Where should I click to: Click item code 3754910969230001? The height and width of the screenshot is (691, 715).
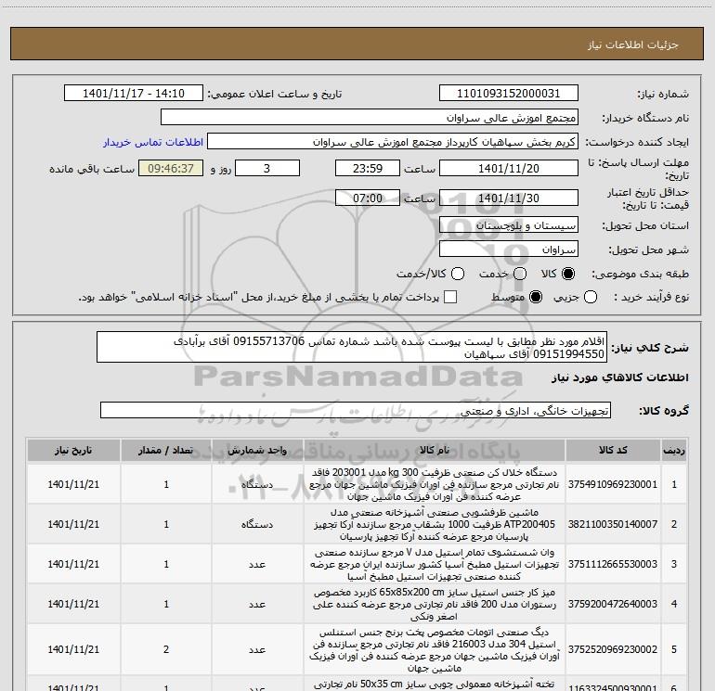click(613, 484)
